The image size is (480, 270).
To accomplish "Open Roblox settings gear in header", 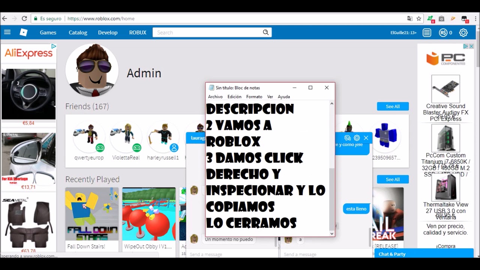I will (x=463, y=33).
